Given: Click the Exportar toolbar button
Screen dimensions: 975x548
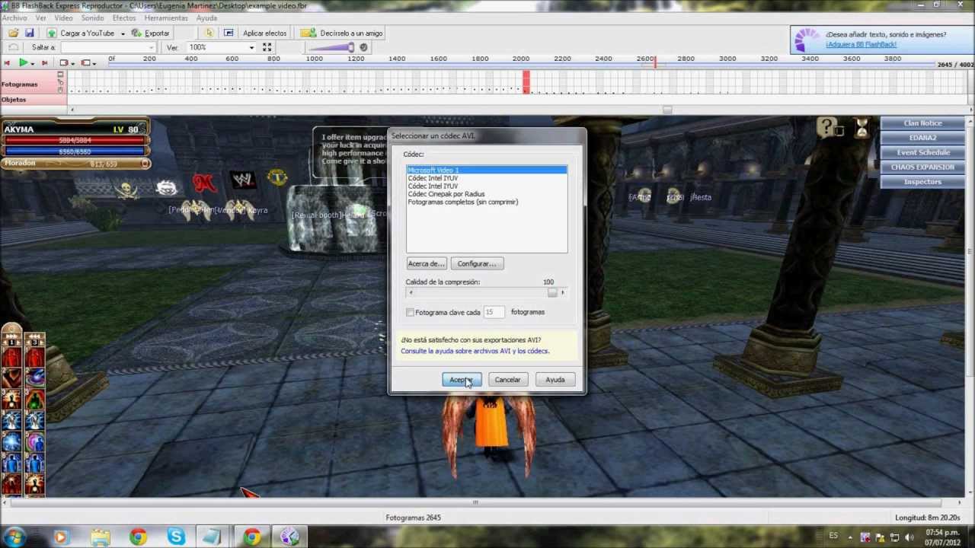Looking at the screenshot, I should [x=151, y=33].
